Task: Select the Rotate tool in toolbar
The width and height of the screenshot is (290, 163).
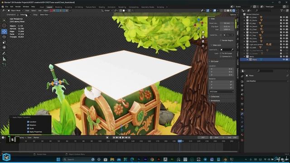Action: tap(4, 37)
